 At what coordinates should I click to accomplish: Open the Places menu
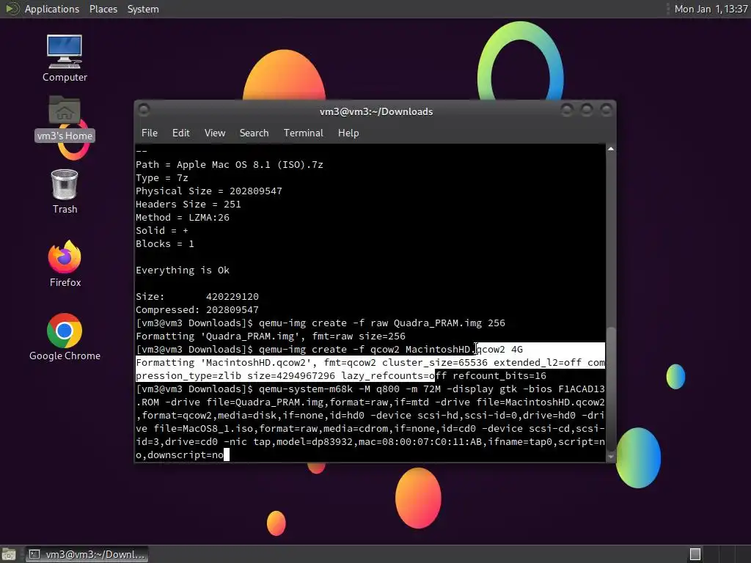click(103, 9)
